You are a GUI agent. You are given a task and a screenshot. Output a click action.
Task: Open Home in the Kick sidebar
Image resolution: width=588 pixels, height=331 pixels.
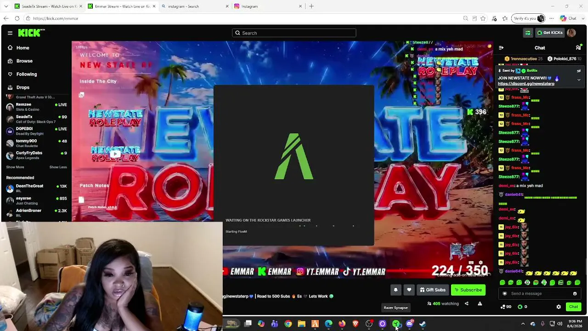click(36, 48)
